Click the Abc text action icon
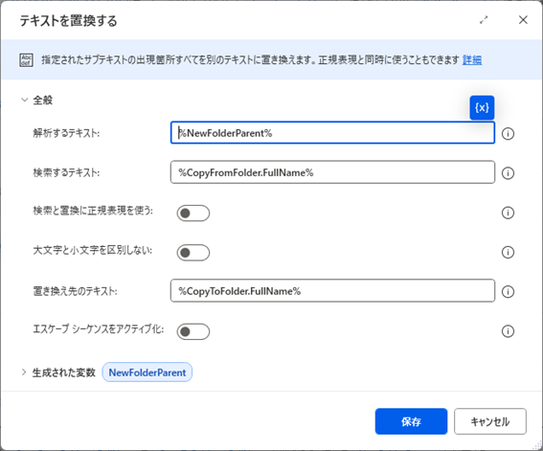The image size is (543, 451). pos(26,60)
